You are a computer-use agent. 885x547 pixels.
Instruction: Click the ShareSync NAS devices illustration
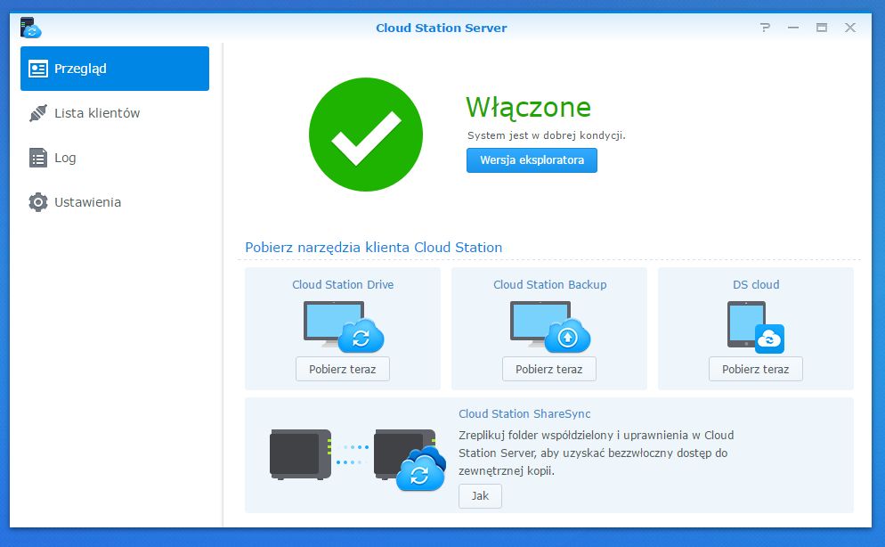pos(358,459)
